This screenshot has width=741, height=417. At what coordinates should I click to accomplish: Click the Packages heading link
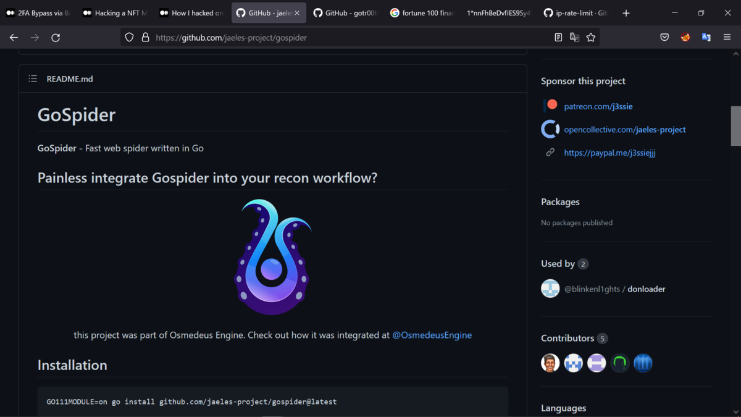click(560, 202)
